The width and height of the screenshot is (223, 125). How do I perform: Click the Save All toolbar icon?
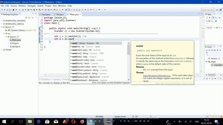(10, 10)
